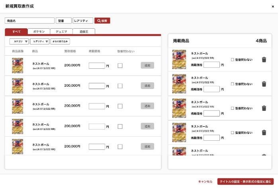The image size is (278, 188).
Task: Delete the first listed ネストボール via trash icon
Action: click(x=264, y=60)
